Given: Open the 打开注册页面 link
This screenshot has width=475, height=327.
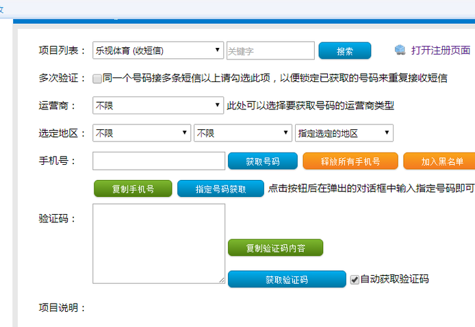Looking at the screenshot, I should coord(440,51).
